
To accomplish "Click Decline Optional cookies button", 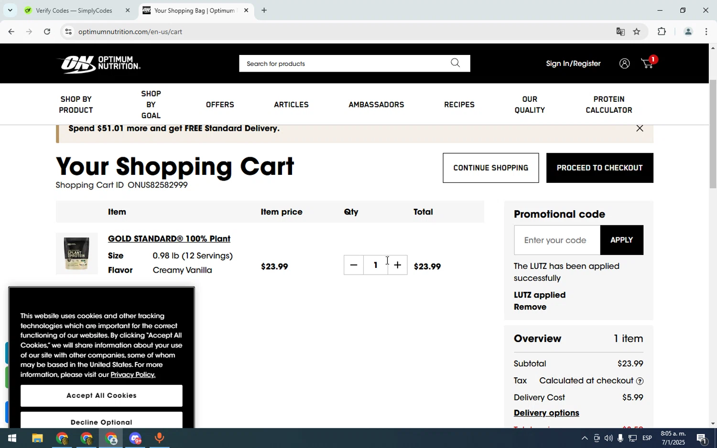I will [101, 421].
